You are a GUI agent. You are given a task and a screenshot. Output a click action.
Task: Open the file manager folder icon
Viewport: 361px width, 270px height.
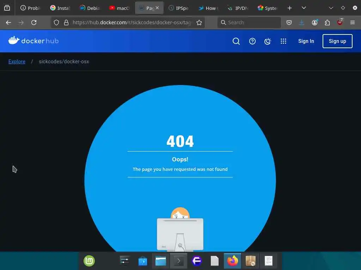[161, 261]
